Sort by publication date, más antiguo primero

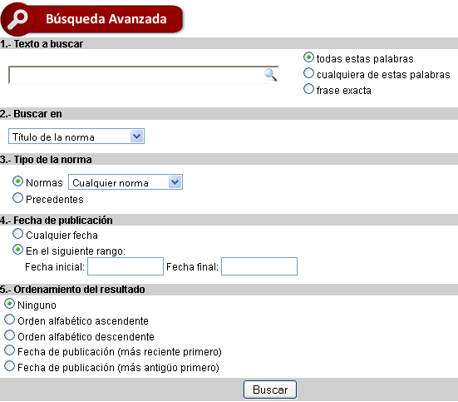coord(10,366)
